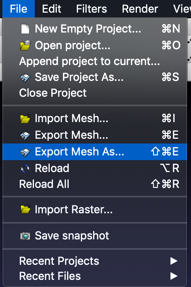Select Close Project
Screen dimensions: 191x287
click(95, 93)
